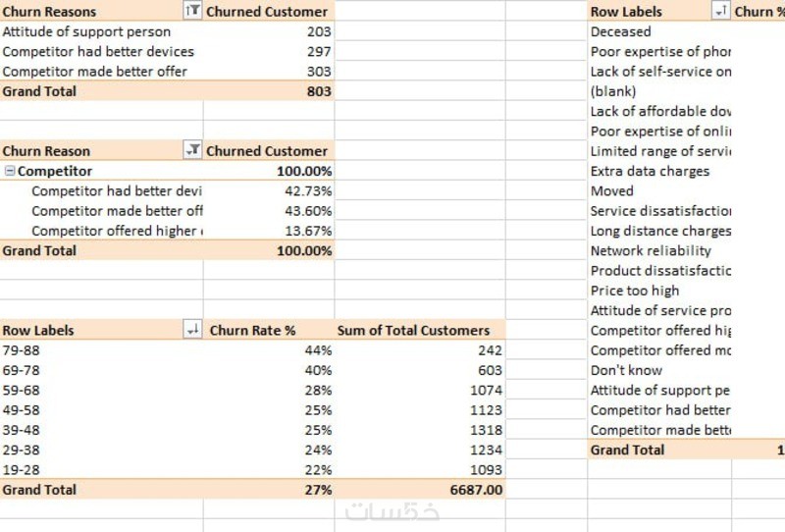Select the 79-88 age group row
Screen dimensions: 785x532
point(20,350)
